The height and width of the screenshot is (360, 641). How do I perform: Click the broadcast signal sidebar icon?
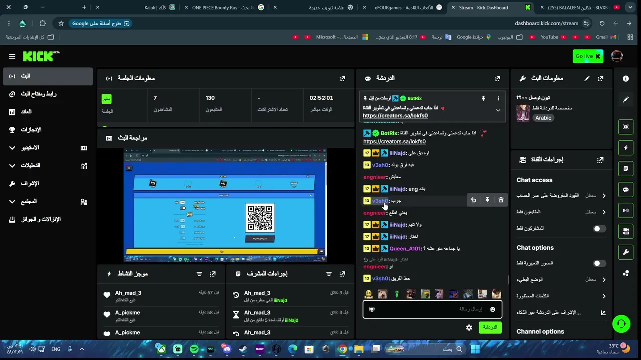(x=626, y=211)
